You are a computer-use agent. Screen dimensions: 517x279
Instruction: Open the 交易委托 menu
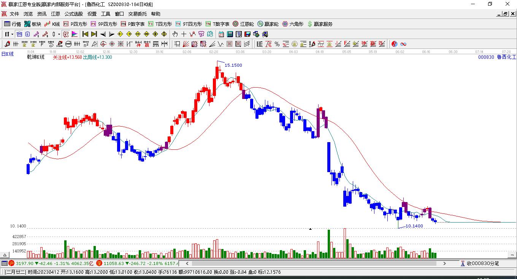coord(138,14)
